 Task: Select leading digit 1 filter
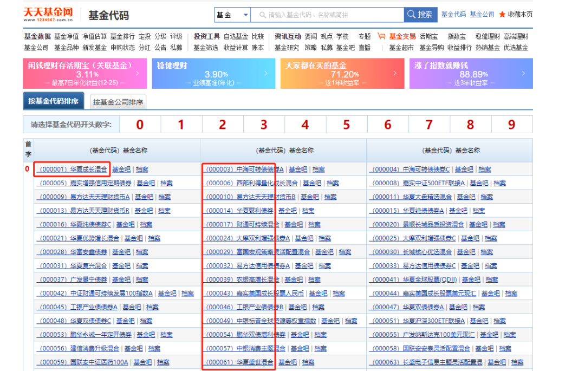[181, 125]
